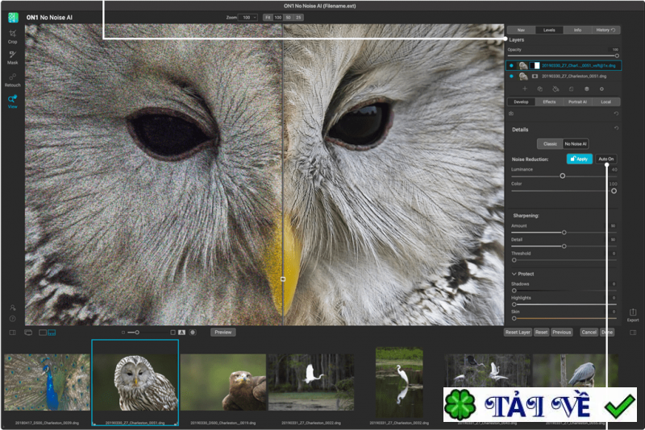
Task: Activate the View tool
Action: pos(12,101)
